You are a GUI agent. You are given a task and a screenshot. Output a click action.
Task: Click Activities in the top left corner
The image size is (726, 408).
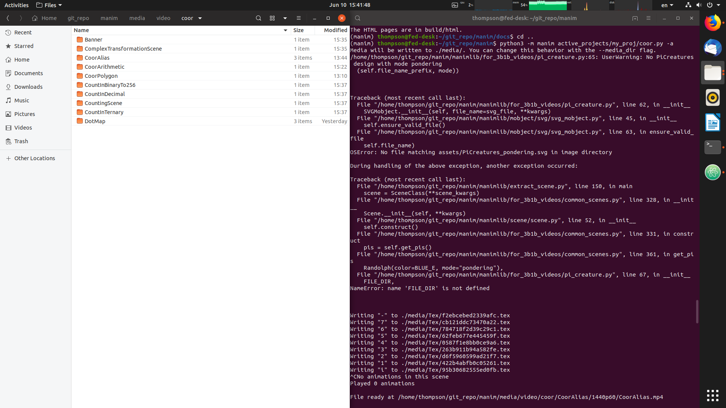pyautogui.click(x=16, y=5)
